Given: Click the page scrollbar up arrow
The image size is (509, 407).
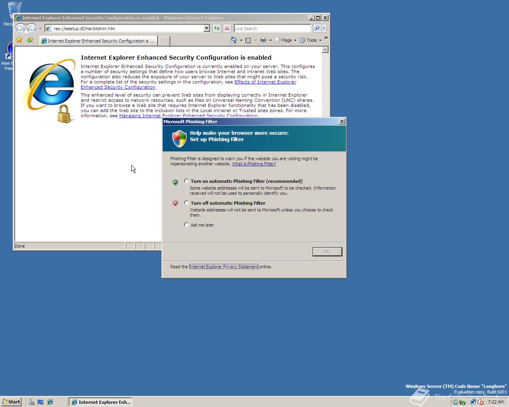Looking at the screenshot, I should [325, 50].
